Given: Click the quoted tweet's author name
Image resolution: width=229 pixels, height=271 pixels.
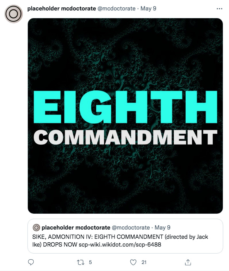Looking at the screenshot, I should (76, 228).
